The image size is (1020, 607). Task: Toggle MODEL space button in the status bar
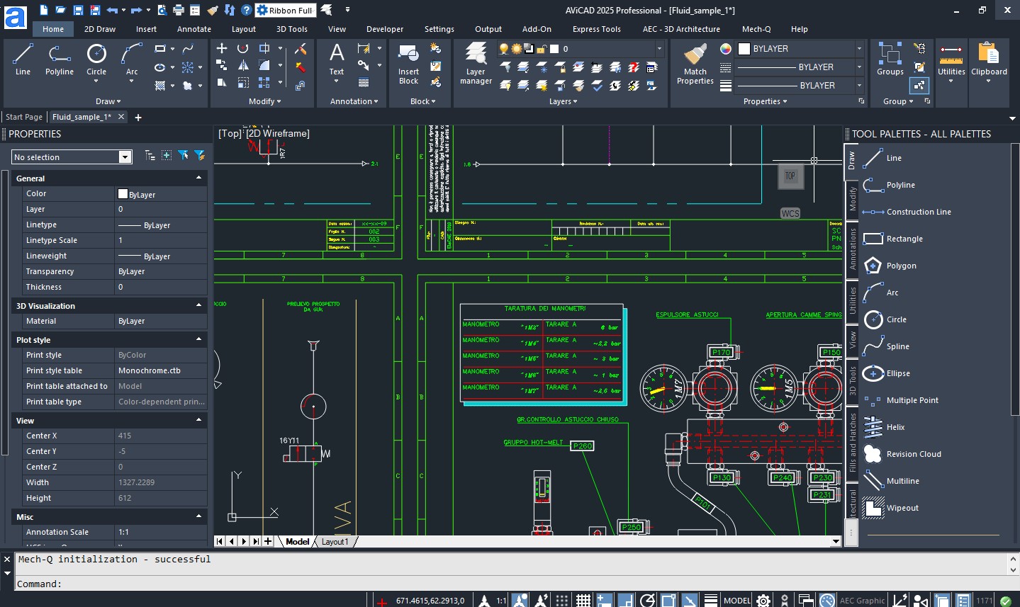coord(736,601)
